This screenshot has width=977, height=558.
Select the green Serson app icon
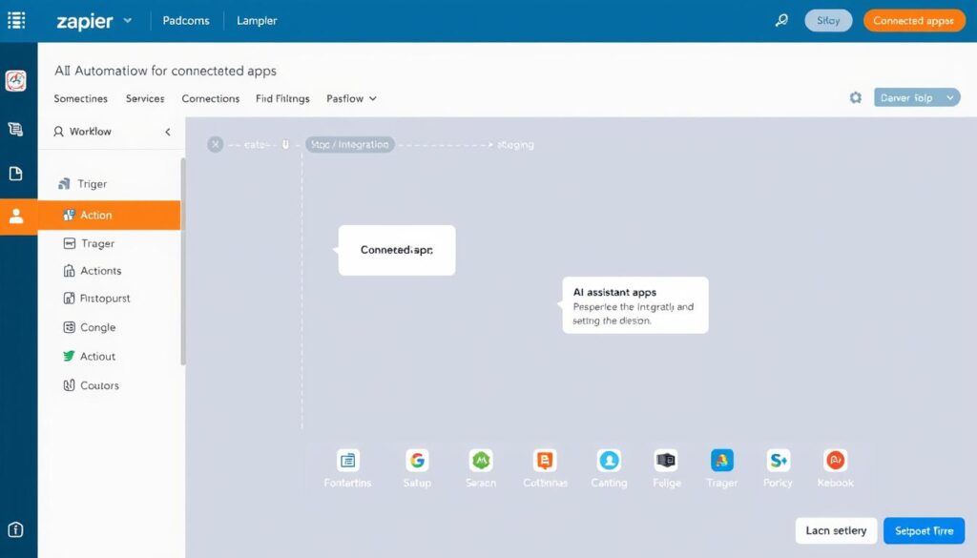tap(481, 461)
